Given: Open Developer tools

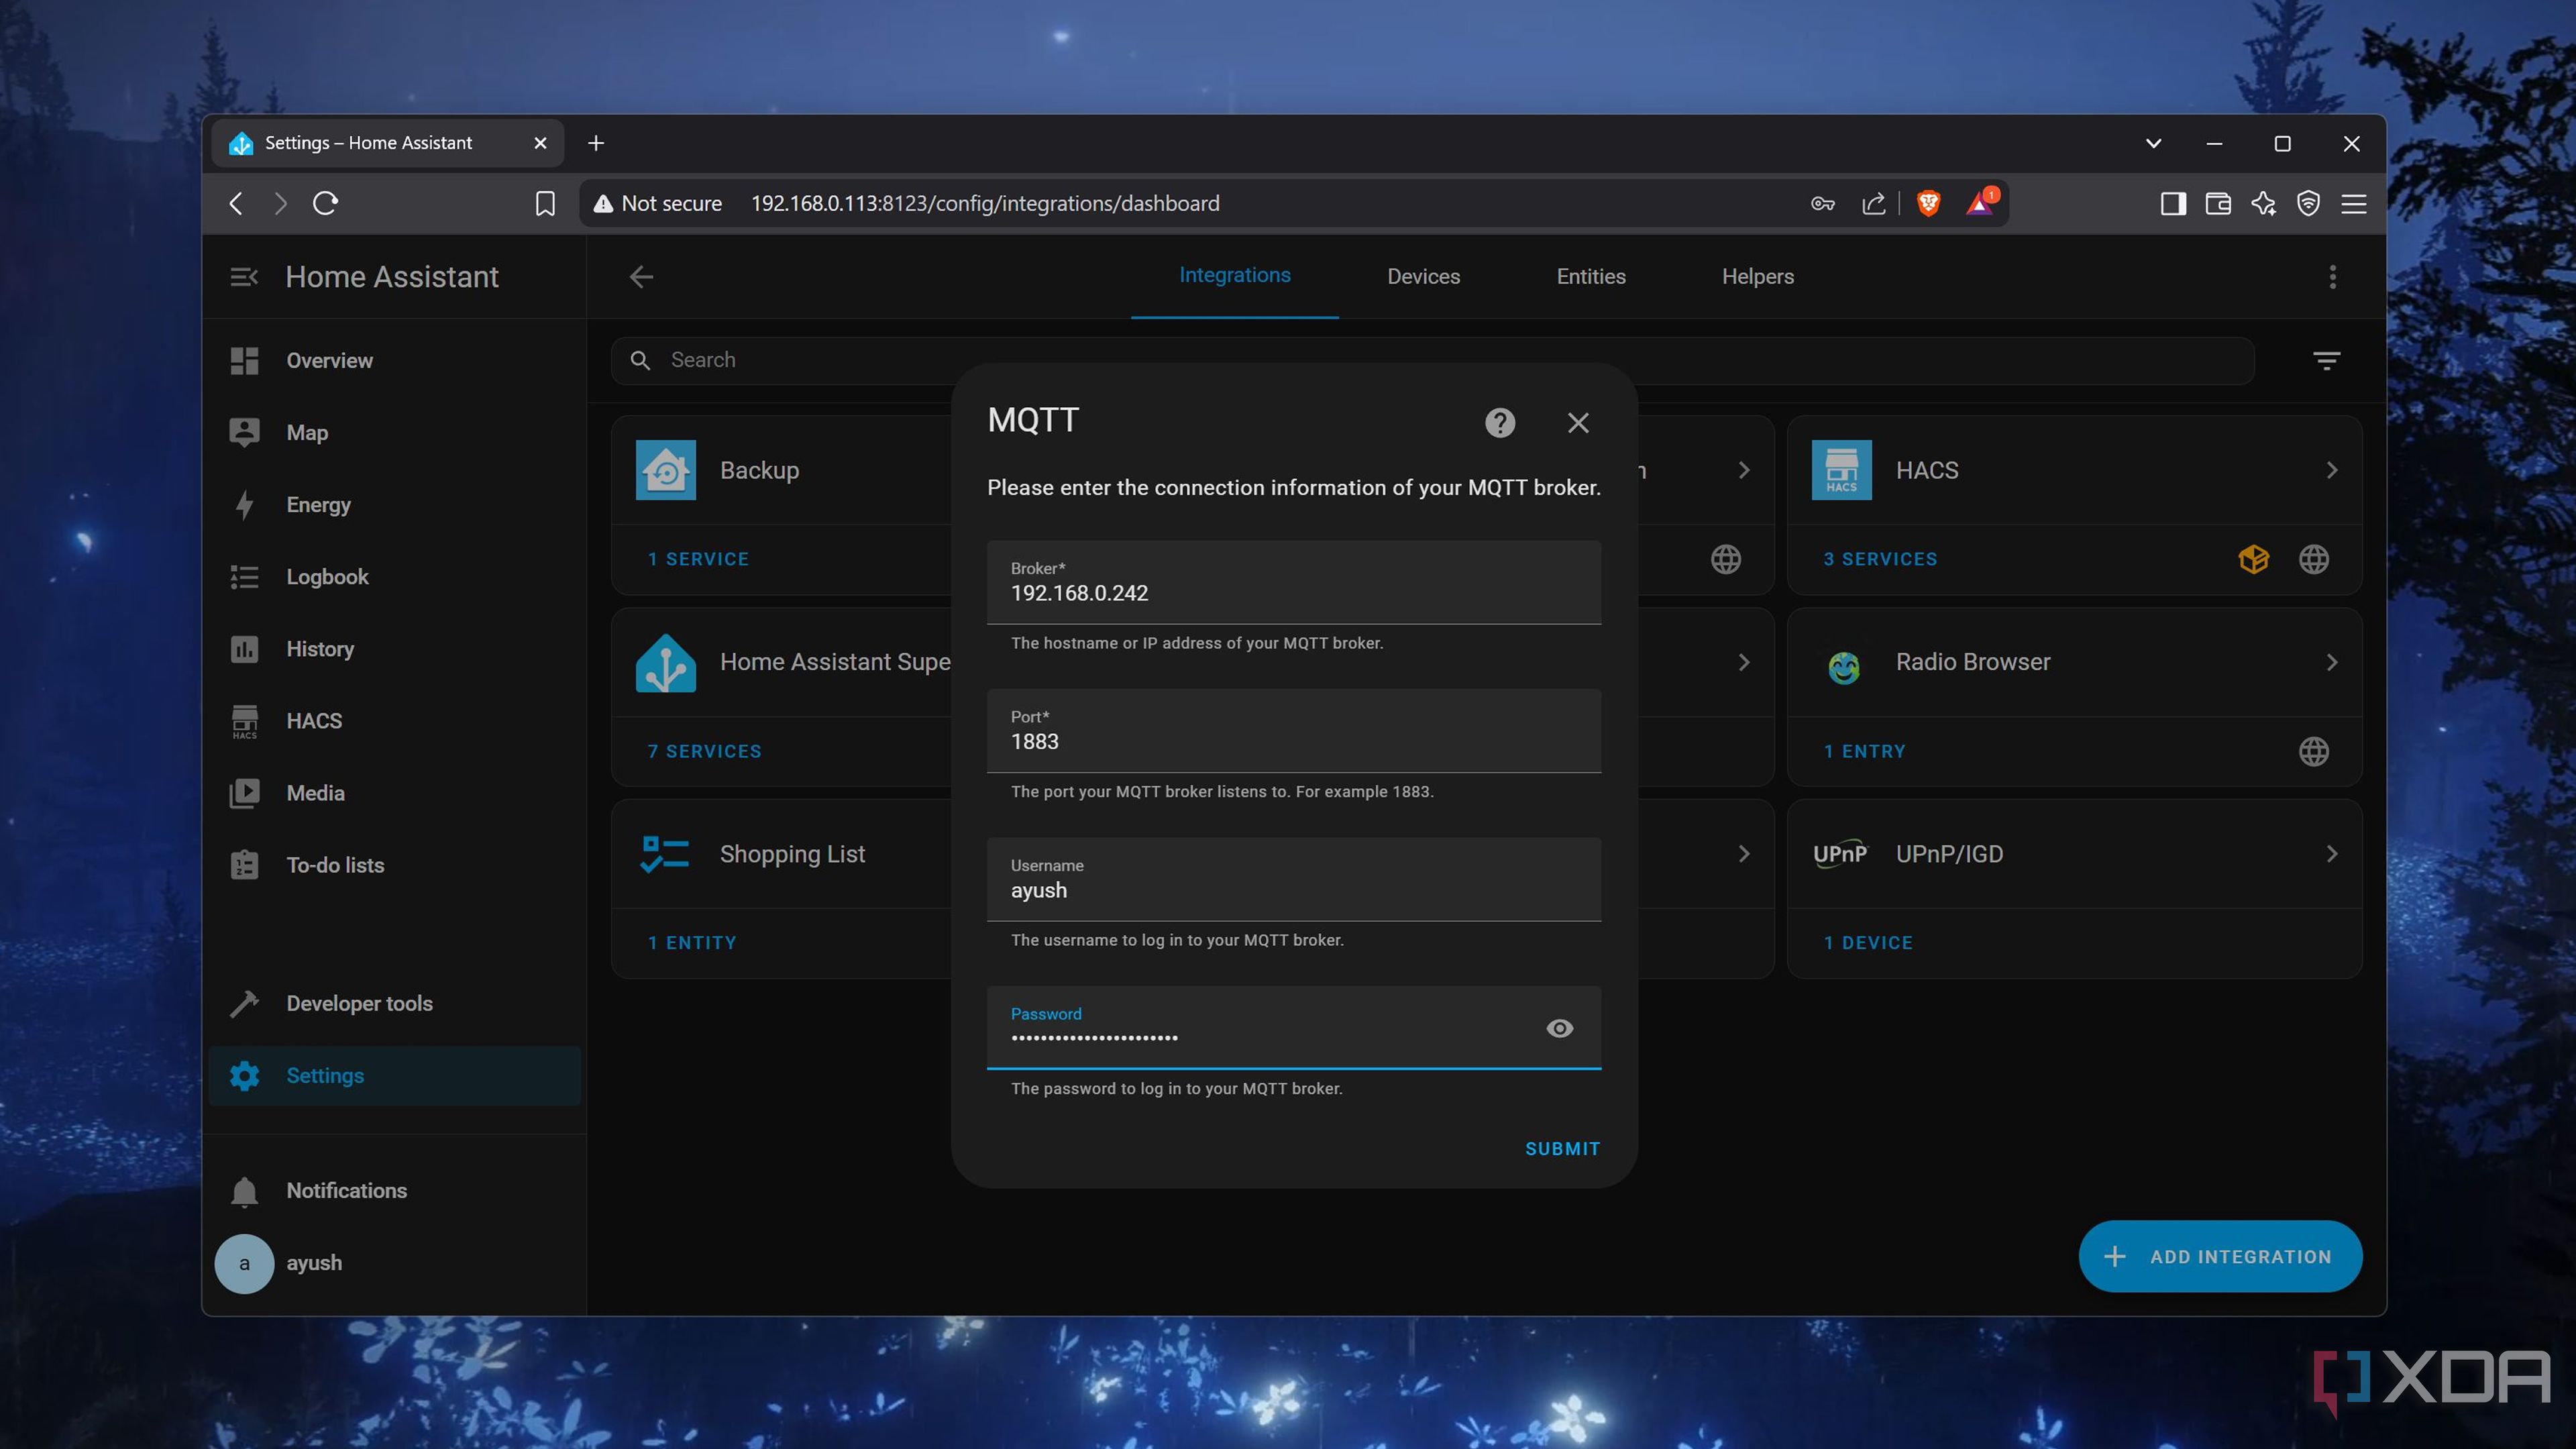Looking at the screenshot, I should click(x=394, y=1003).
